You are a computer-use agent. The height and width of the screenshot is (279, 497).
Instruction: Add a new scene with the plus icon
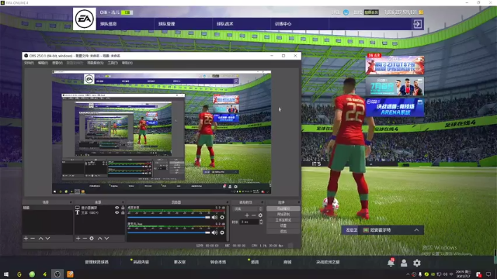coord(26,238)
